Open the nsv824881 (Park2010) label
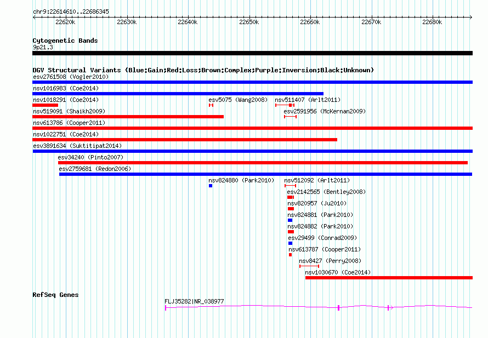Screen dimensions: 488x338 coord(320,215)
